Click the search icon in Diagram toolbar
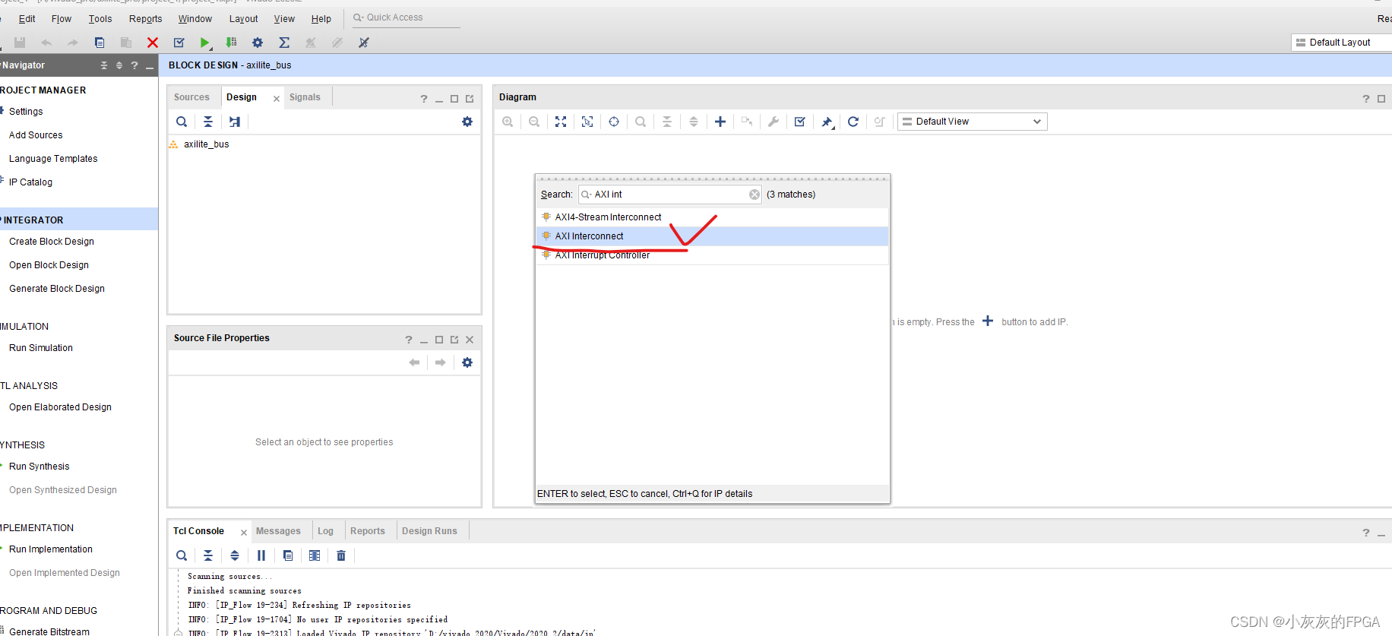Screen dimensions: 1392x636 pyautogui.click(x=641, y=122)
